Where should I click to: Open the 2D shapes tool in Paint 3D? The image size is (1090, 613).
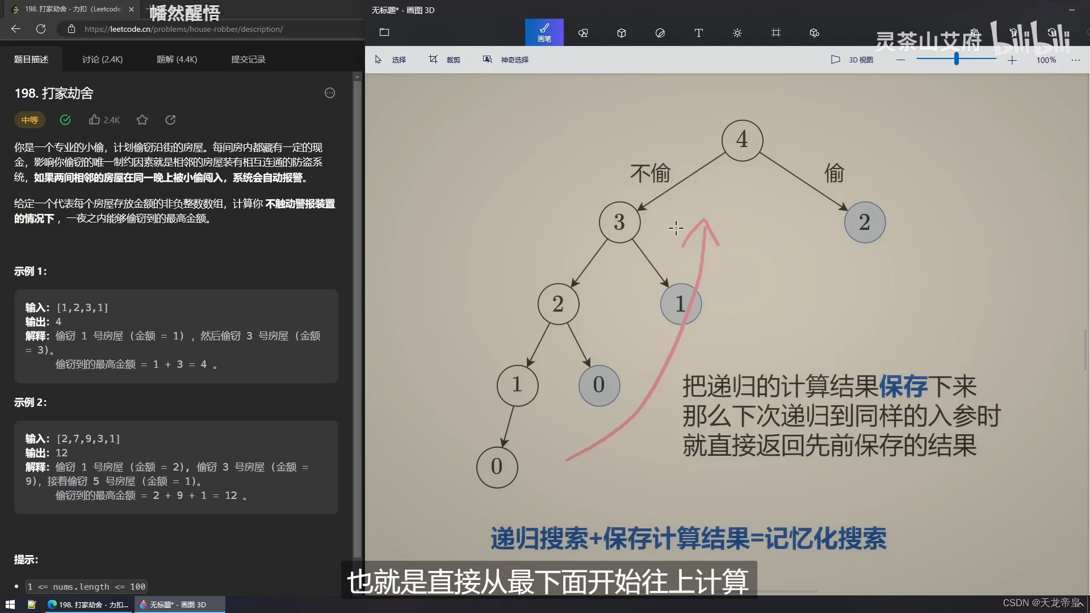point(583,33)
